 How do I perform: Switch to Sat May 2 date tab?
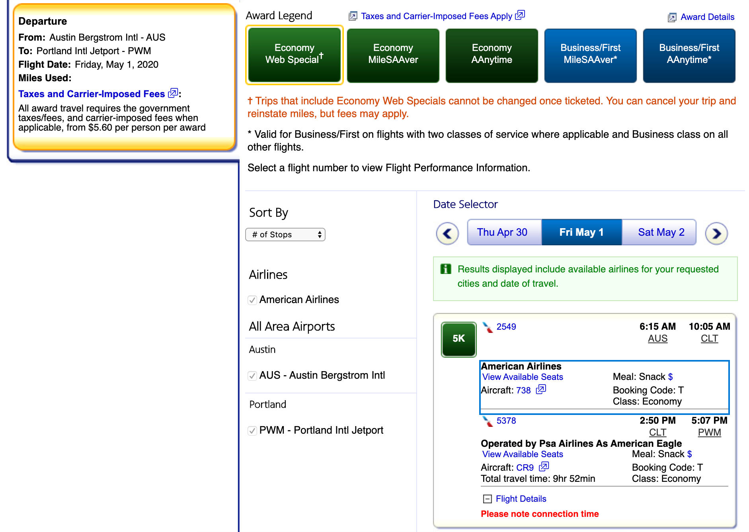(661, 232)
